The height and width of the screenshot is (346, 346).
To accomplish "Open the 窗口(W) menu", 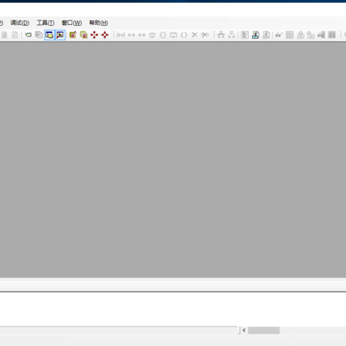I will [72, 23].
